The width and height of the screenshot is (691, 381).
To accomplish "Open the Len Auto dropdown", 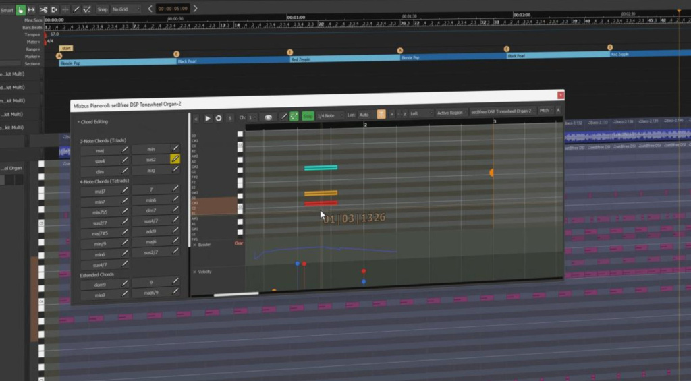I will click(366, 115).
